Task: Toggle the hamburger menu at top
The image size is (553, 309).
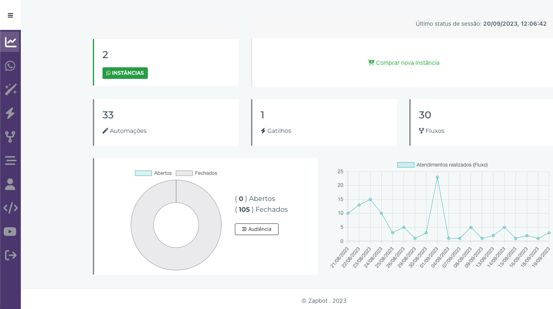Action: pyautogui.click(x=10, y=15)
